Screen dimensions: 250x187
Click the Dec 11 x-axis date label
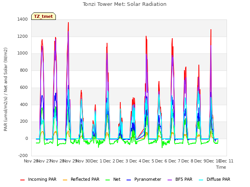pyautogui.click(x=227, y=161)
